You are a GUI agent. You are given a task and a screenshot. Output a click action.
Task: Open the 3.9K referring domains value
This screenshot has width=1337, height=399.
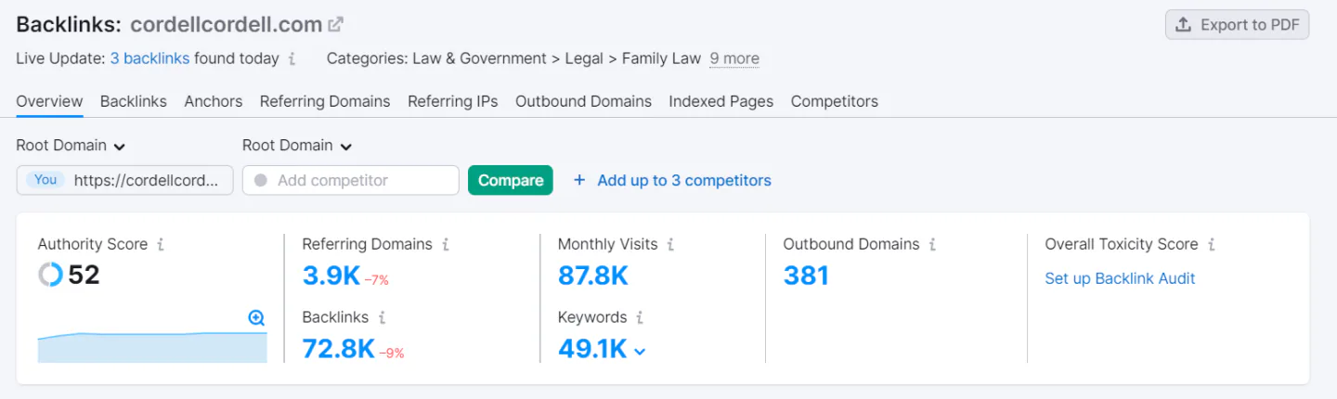[331, 276]
